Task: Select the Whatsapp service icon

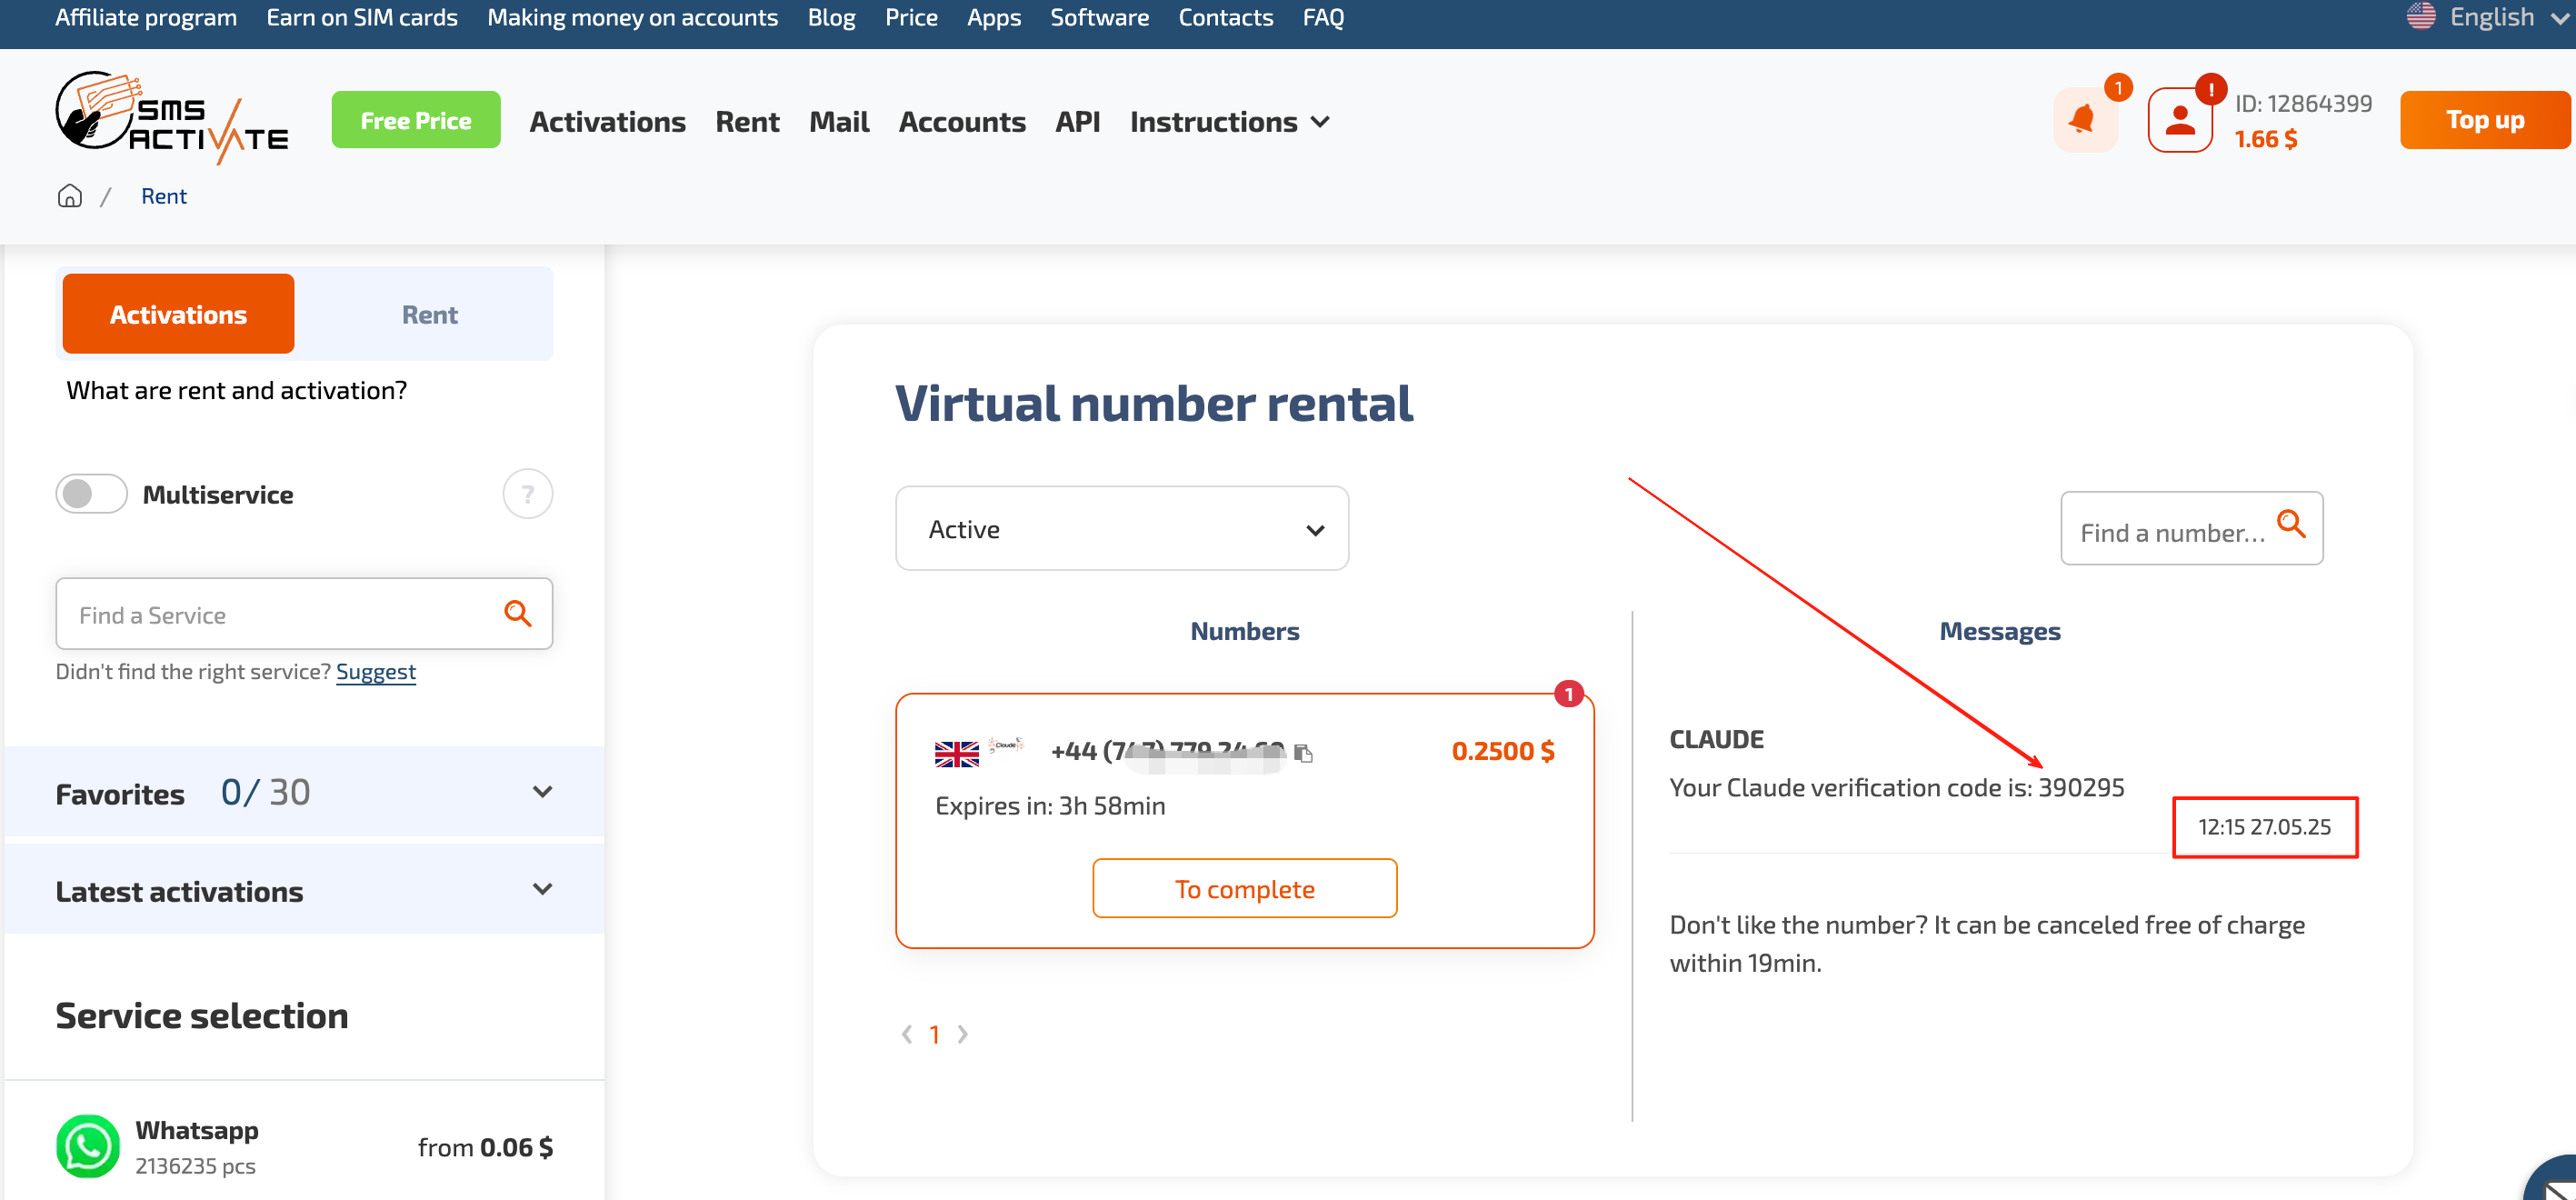Action: 88,1146
